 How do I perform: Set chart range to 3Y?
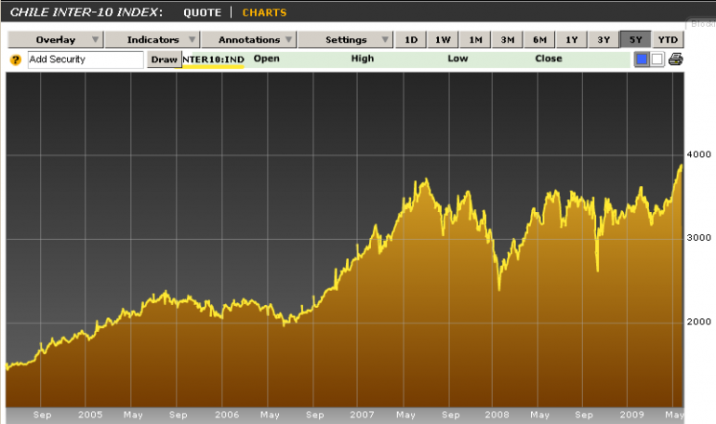(x=603, y=40)
